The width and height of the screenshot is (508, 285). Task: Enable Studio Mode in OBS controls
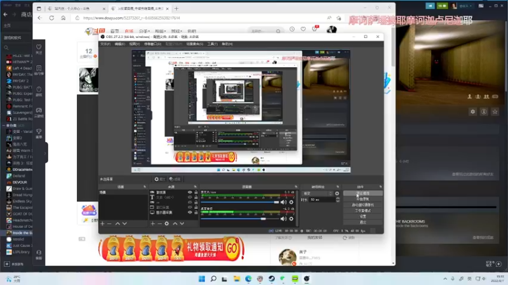point(363,211)
